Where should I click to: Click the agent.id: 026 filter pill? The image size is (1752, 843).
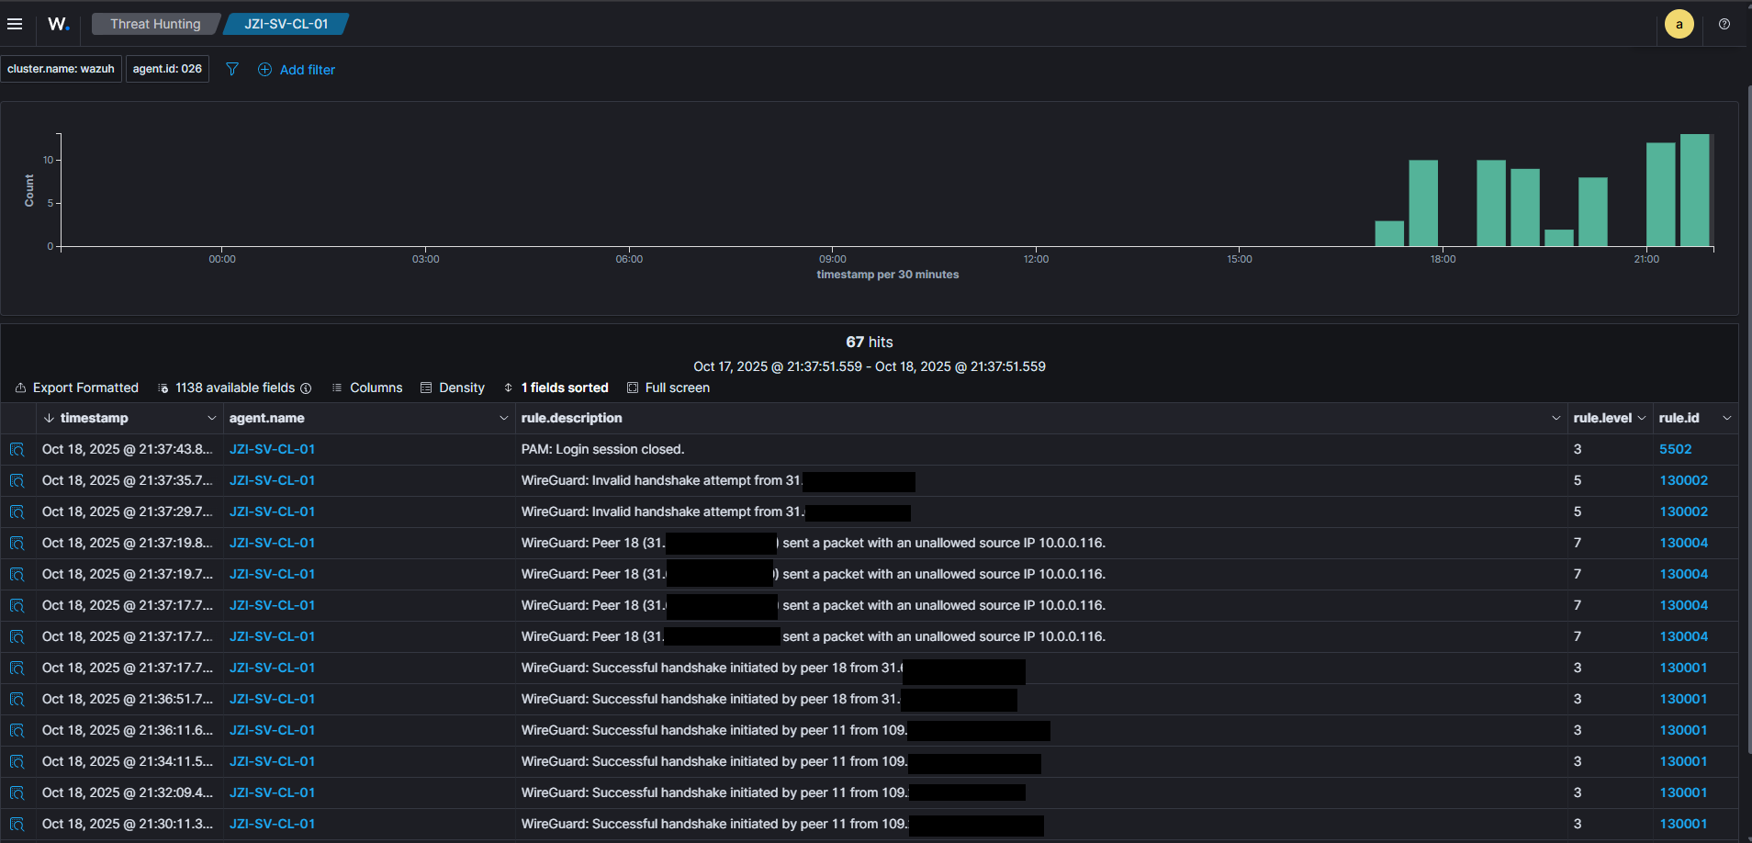click(167, 68)
